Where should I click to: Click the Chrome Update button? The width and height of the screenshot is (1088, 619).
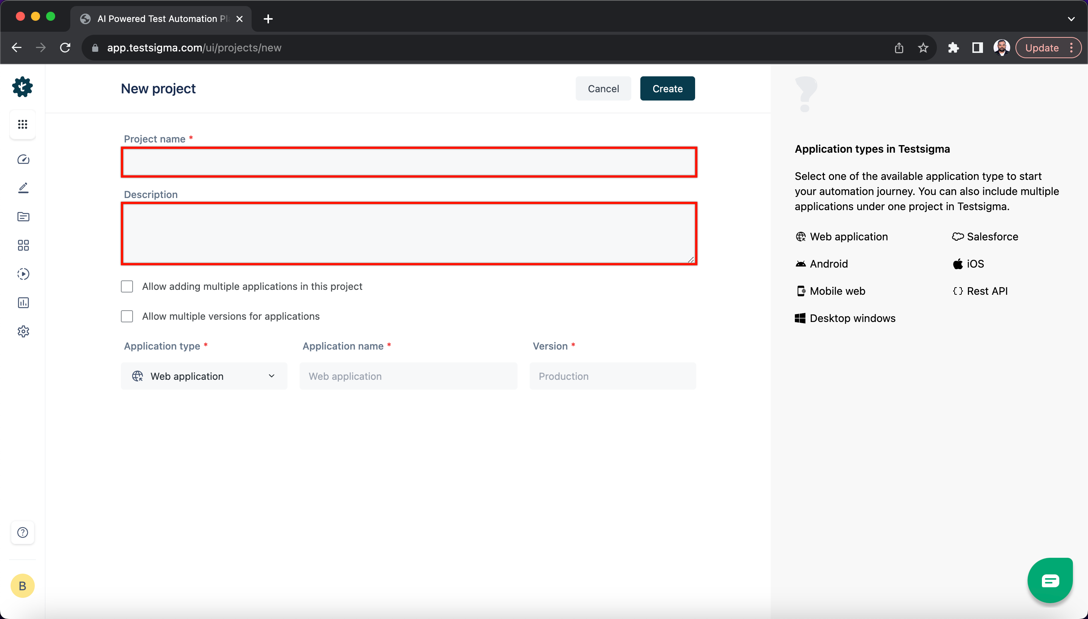1042,48
